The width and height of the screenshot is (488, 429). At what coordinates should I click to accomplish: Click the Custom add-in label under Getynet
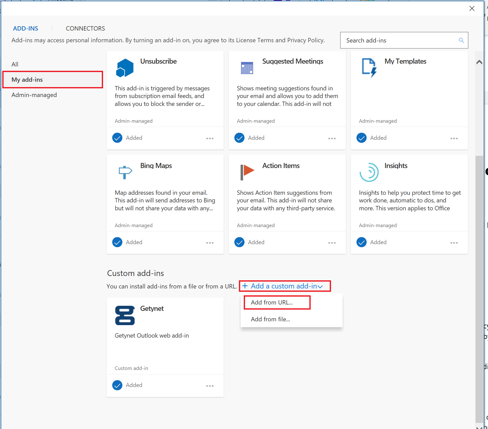[131, 368]
